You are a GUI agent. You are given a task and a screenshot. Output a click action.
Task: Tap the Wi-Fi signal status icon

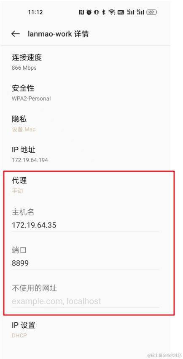coord(112,12)
